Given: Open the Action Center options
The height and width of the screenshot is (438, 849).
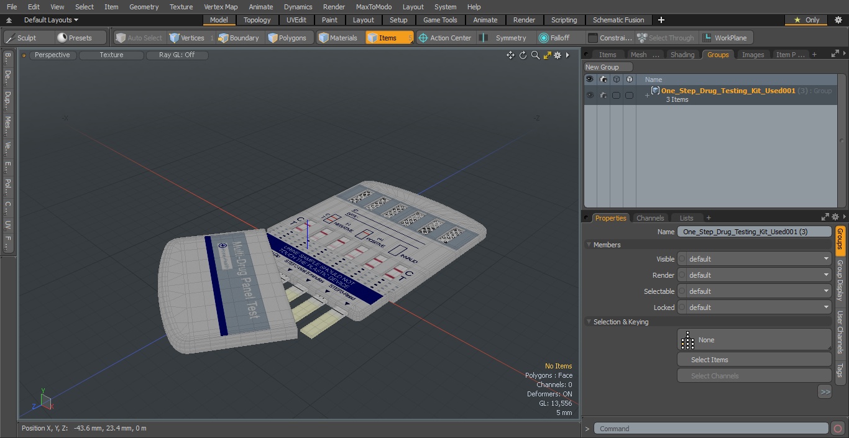Looking at the screenshot, I should click(x=446, y=38).
